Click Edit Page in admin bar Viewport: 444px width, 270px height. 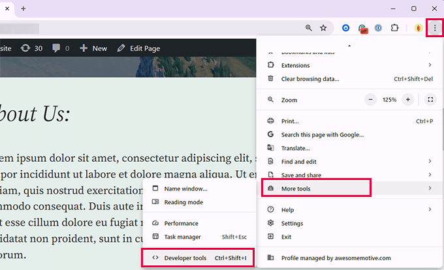coord(139,48)
